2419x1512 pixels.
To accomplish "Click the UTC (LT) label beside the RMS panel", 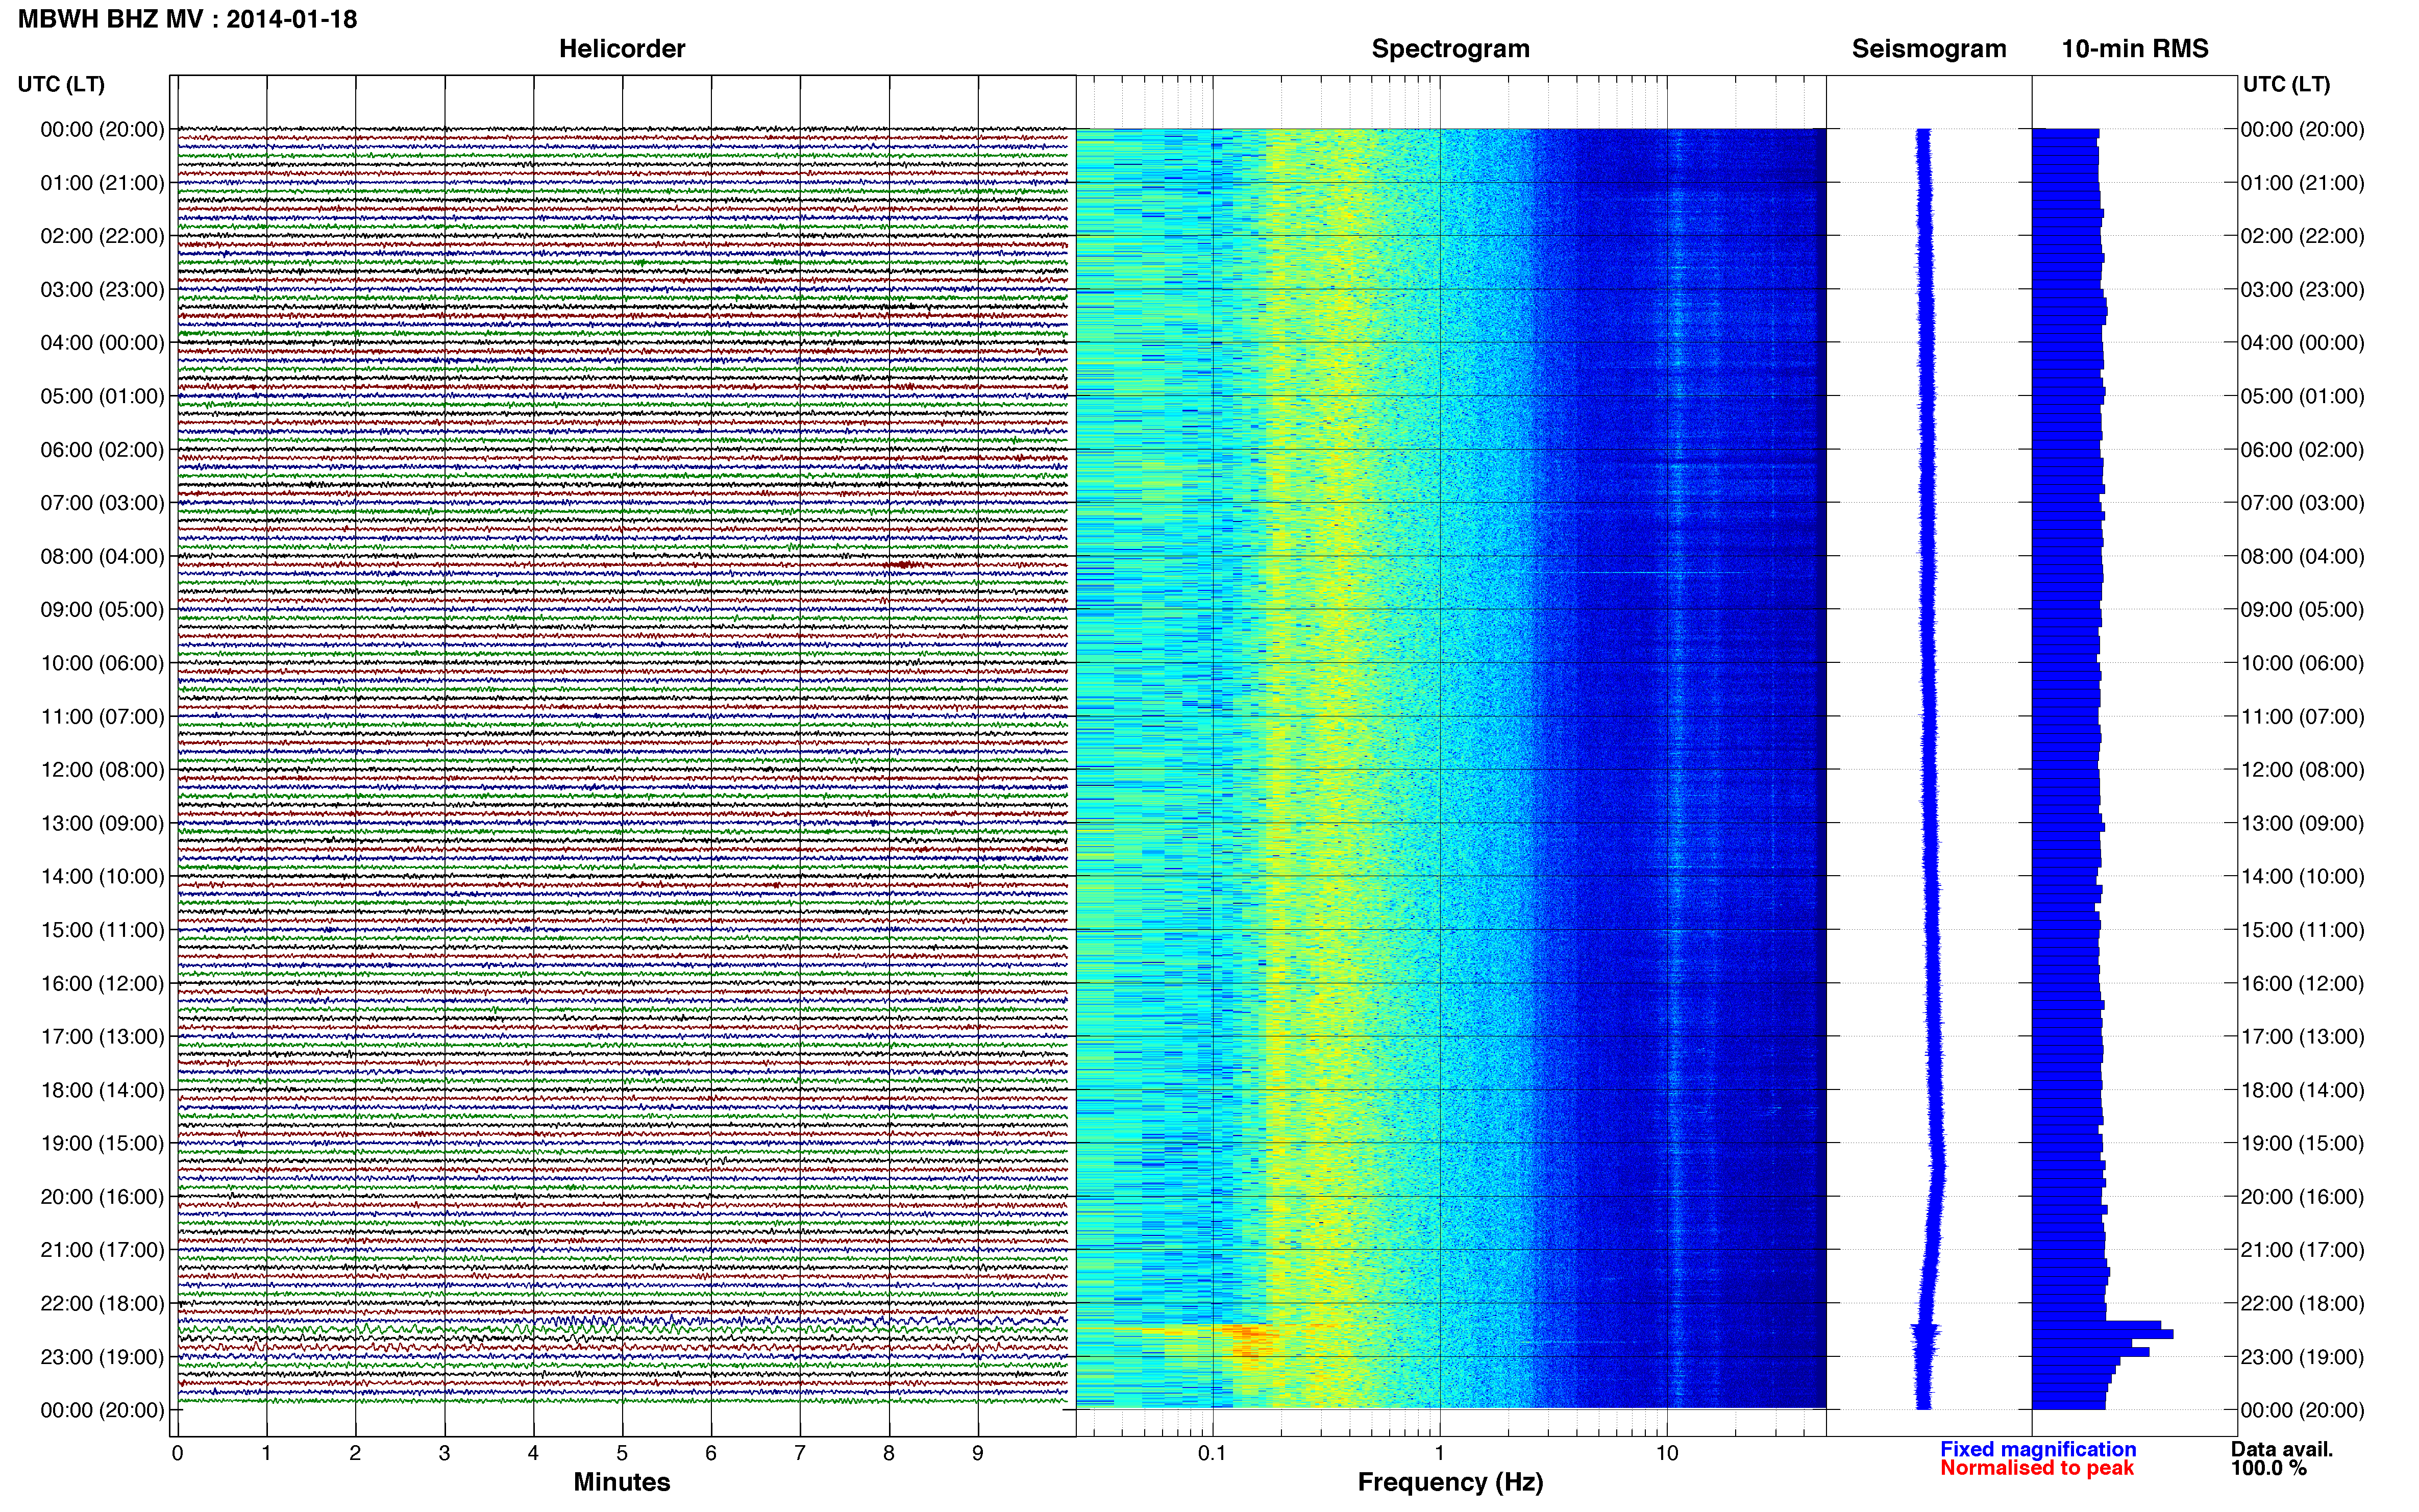I will tap(2286, 84).
